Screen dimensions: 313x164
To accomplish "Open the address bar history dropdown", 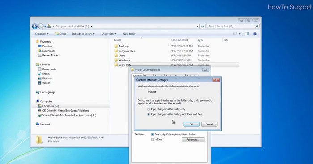I will (x=198, y=26).
